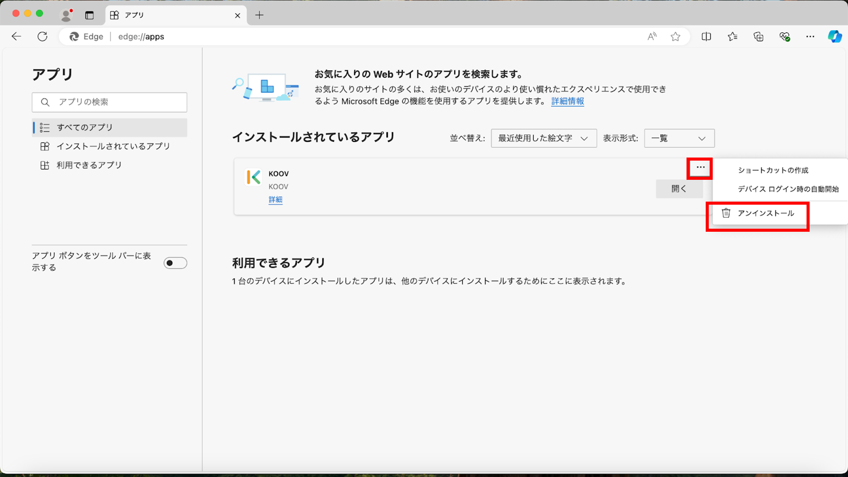
Task: Open the 詳細情報 link
Action: (567, 101)
